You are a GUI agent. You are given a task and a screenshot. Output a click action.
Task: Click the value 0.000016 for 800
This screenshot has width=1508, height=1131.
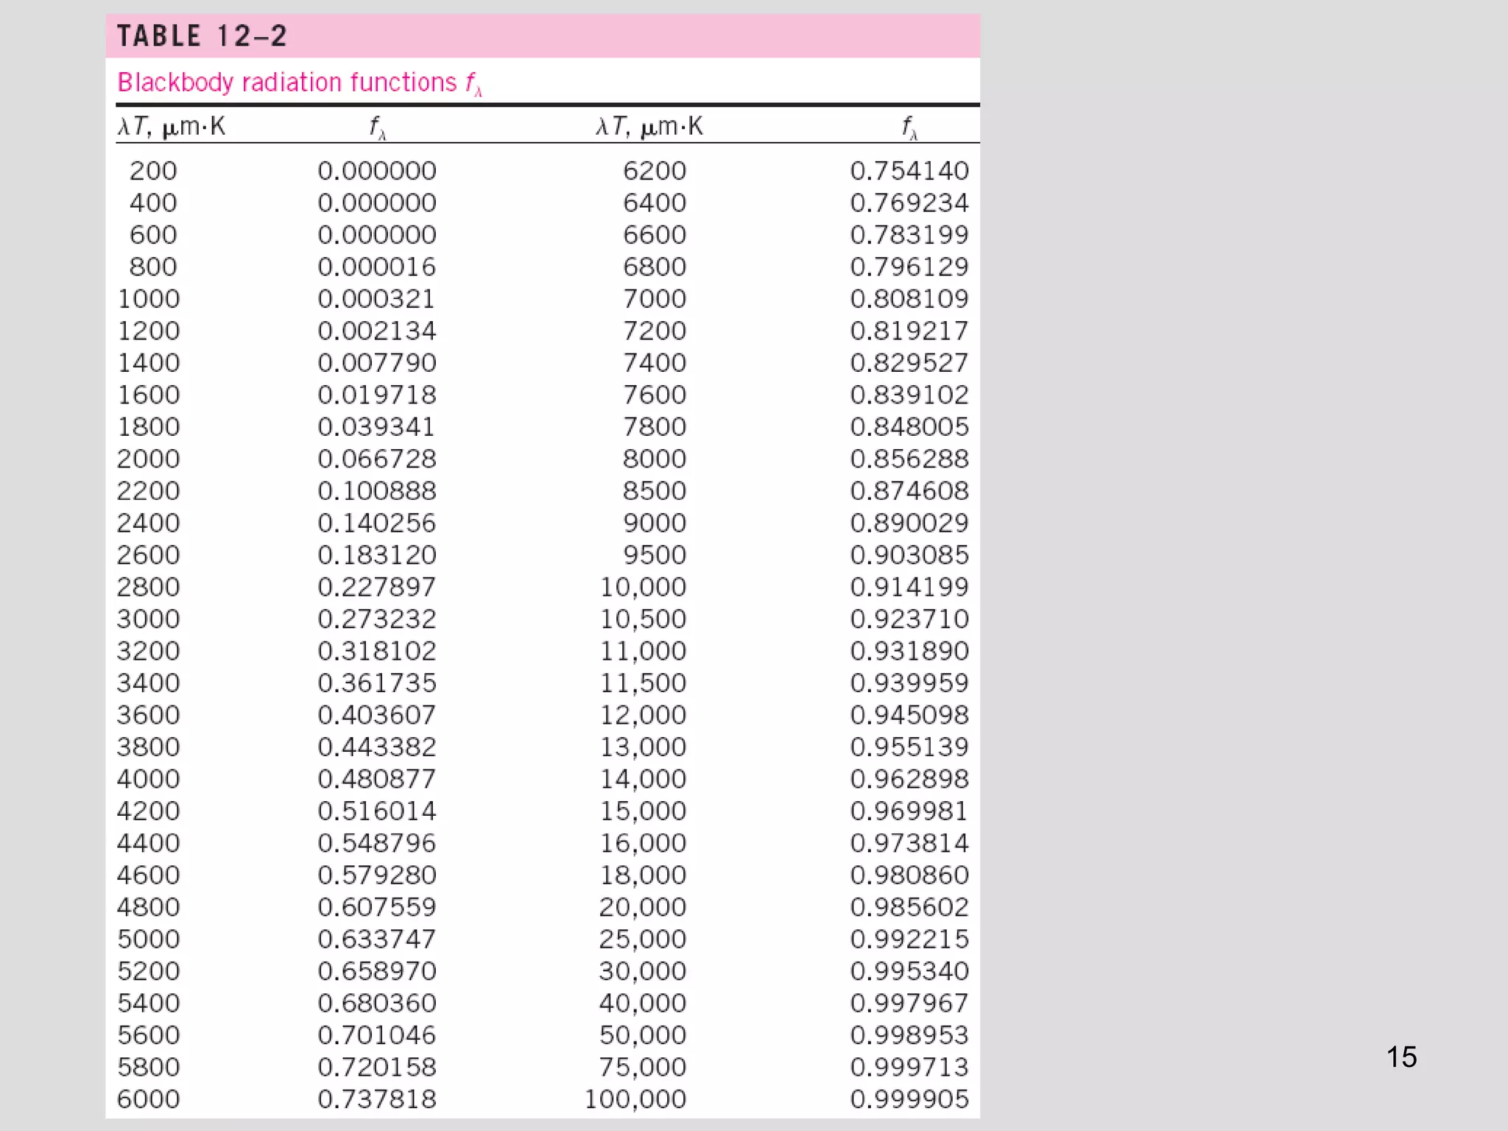377,267
